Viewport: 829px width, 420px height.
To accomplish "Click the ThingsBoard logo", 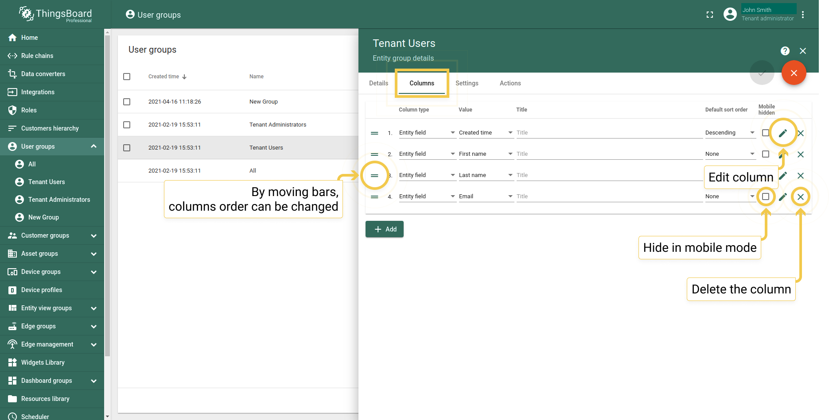I will tap(55, 14).
